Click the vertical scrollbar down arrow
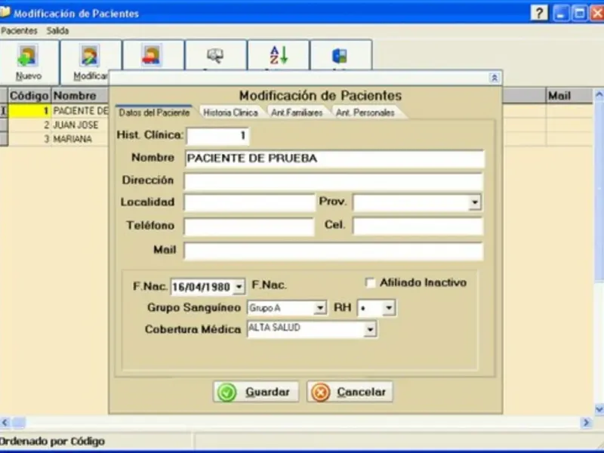 [599, 408]
